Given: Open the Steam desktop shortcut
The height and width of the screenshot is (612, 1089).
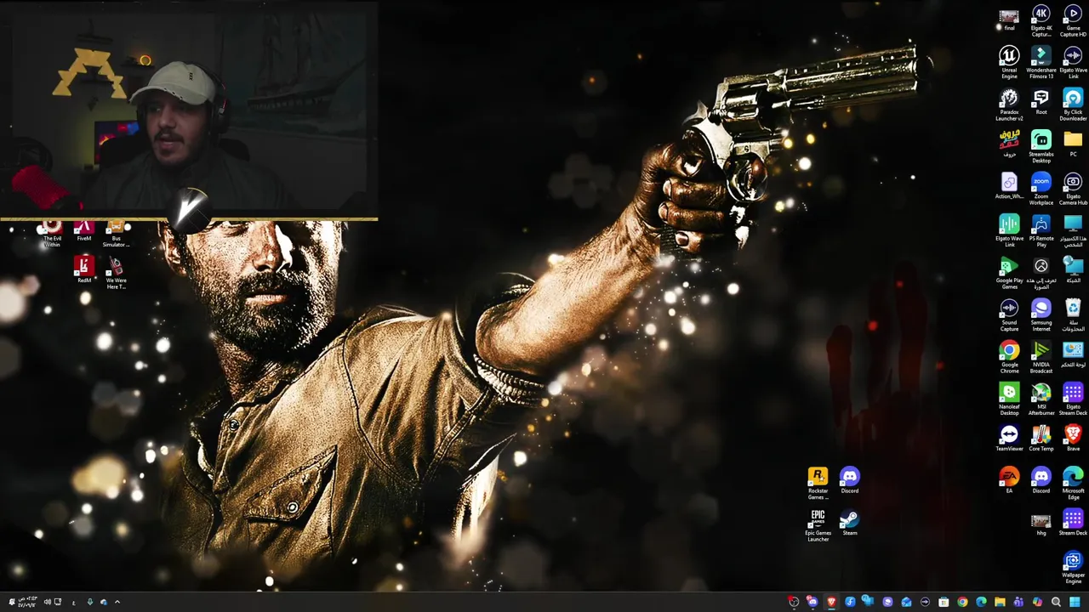Looking at the screenshot, I should (x=849, y=524).
